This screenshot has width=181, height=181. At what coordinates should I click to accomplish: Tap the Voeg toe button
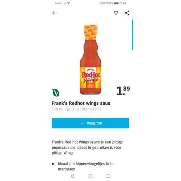90,123
